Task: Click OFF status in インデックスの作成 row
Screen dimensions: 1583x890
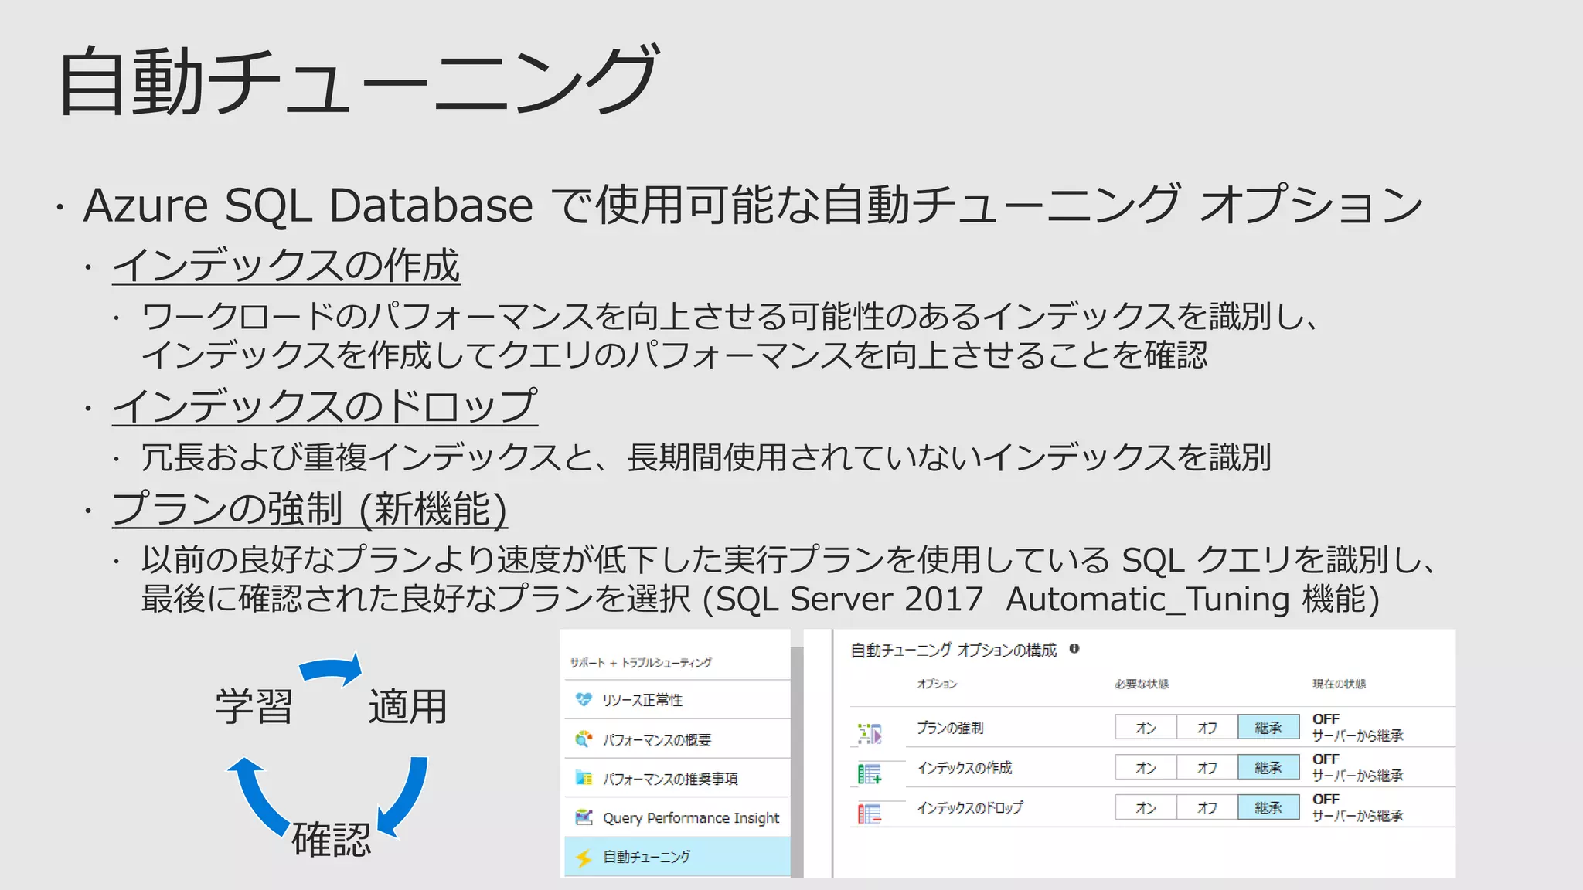Action: coord(1326,759)
